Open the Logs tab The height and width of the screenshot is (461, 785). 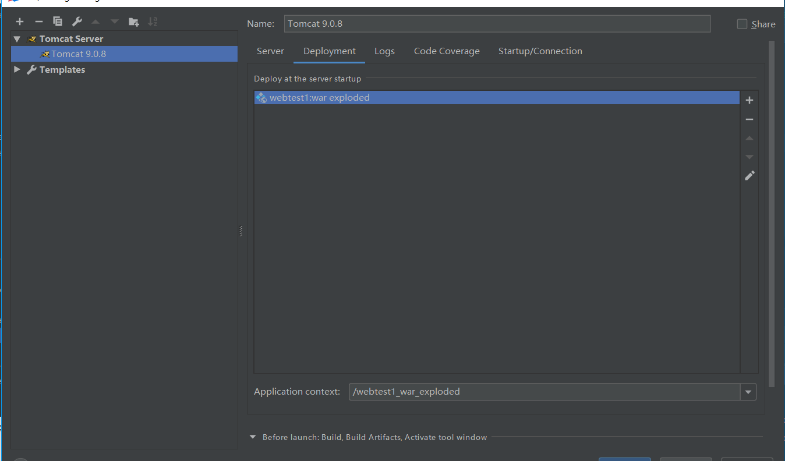(x=384, y=51)
